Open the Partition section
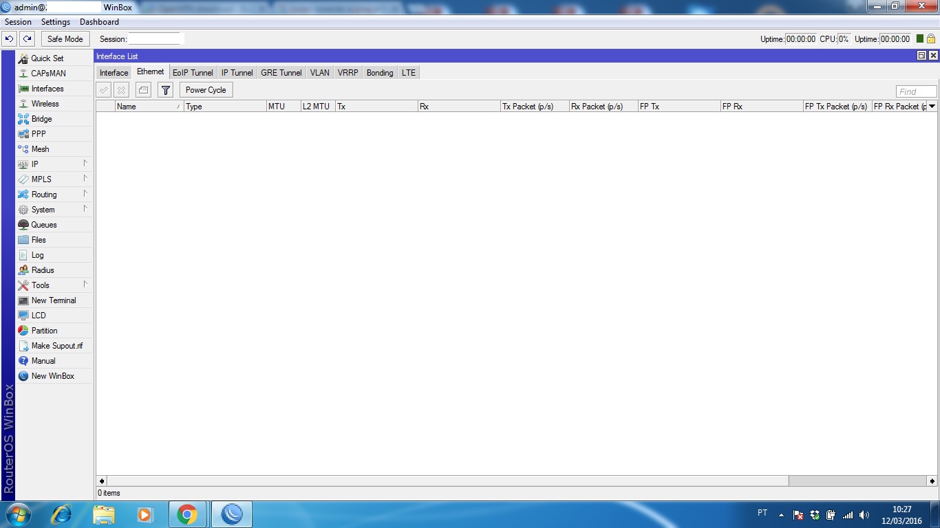The width and height of the screenshot is (940, 528). coord(54,331)
